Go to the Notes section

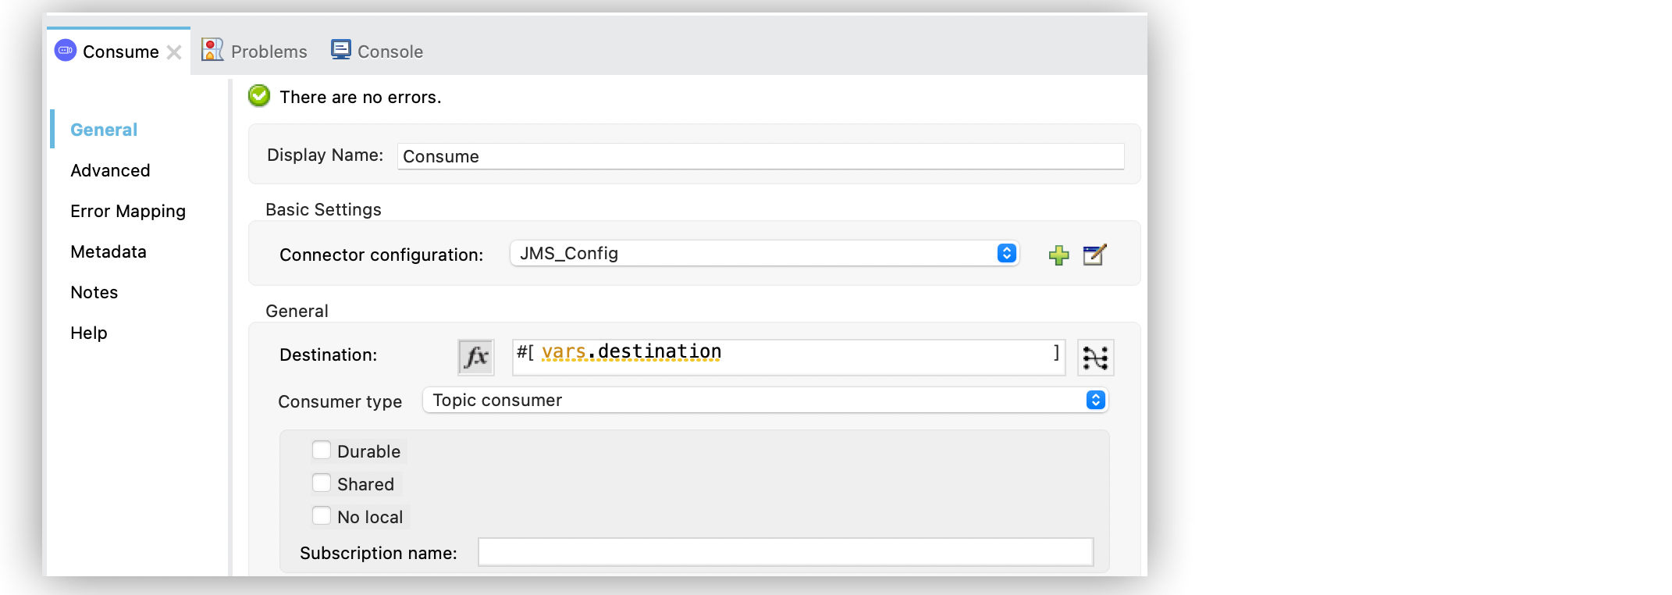coord(94,292)
